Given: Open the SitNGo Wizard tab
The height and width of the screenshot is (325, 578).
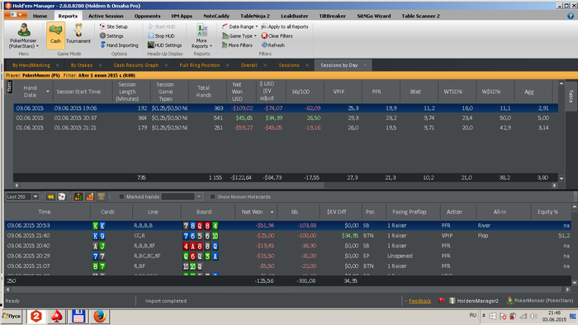Looking at the screenshot, I should click(x=374, y=16).
